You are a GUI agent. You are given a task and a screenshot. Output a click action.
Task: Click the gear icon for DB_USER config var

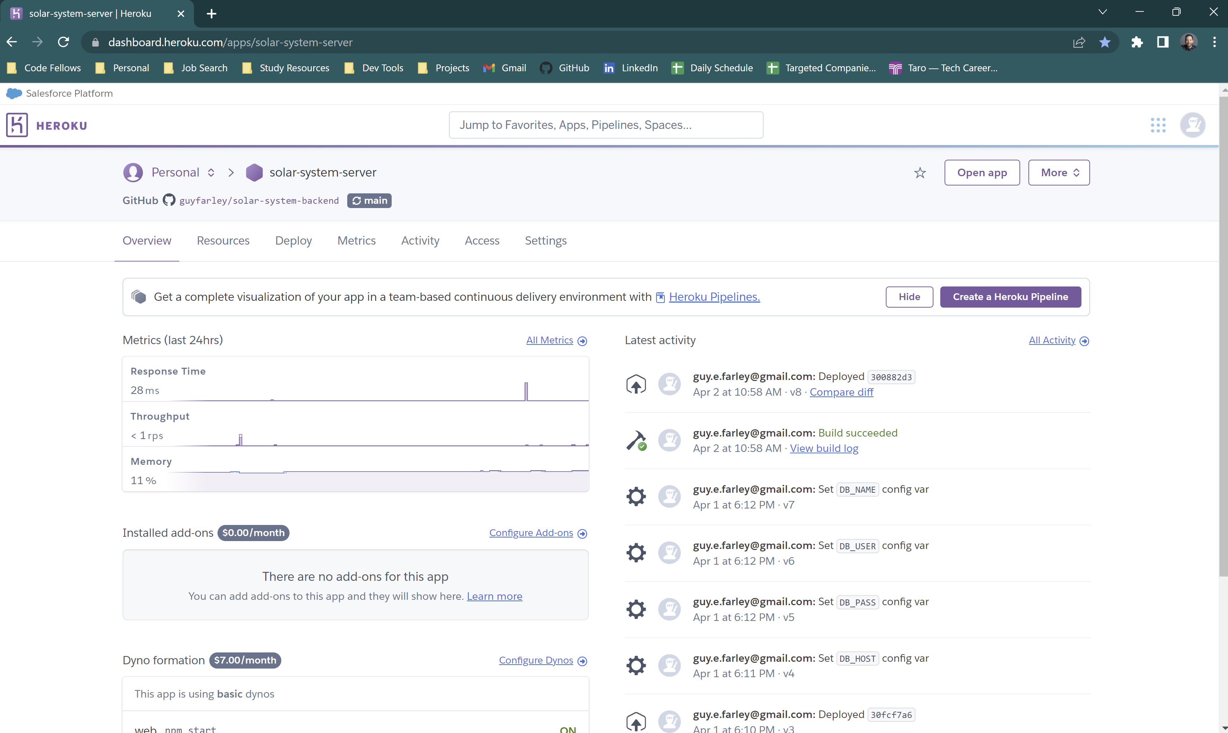pos(636,553)
